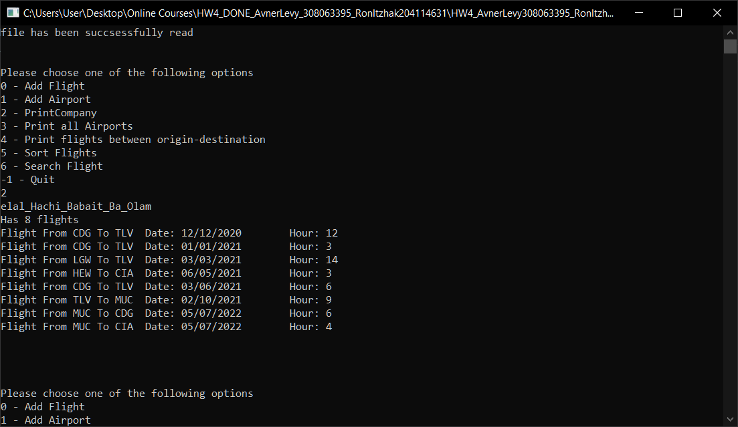Click the flight from TLV to MUC
Image resolution: width=738 pixels, height=427 pixels.
167,300
